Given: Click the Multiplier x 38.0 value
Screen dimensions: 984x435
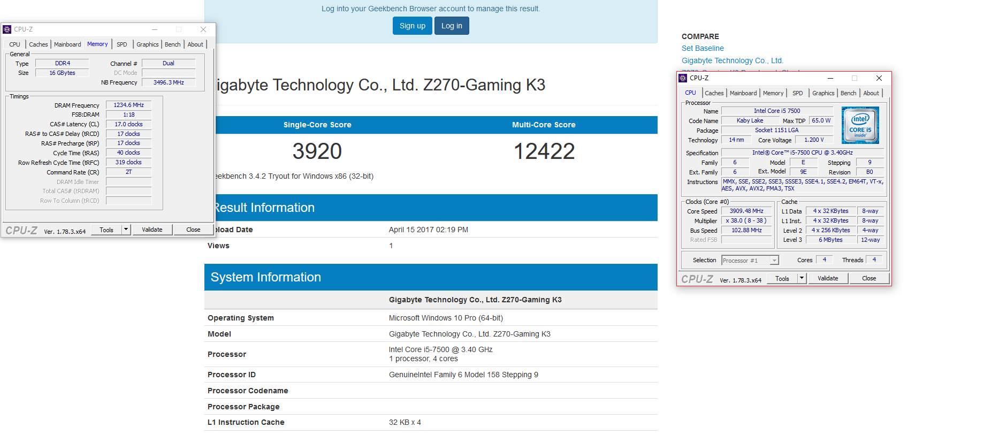Looking at the screenshot, I should (x=746, y=220).
